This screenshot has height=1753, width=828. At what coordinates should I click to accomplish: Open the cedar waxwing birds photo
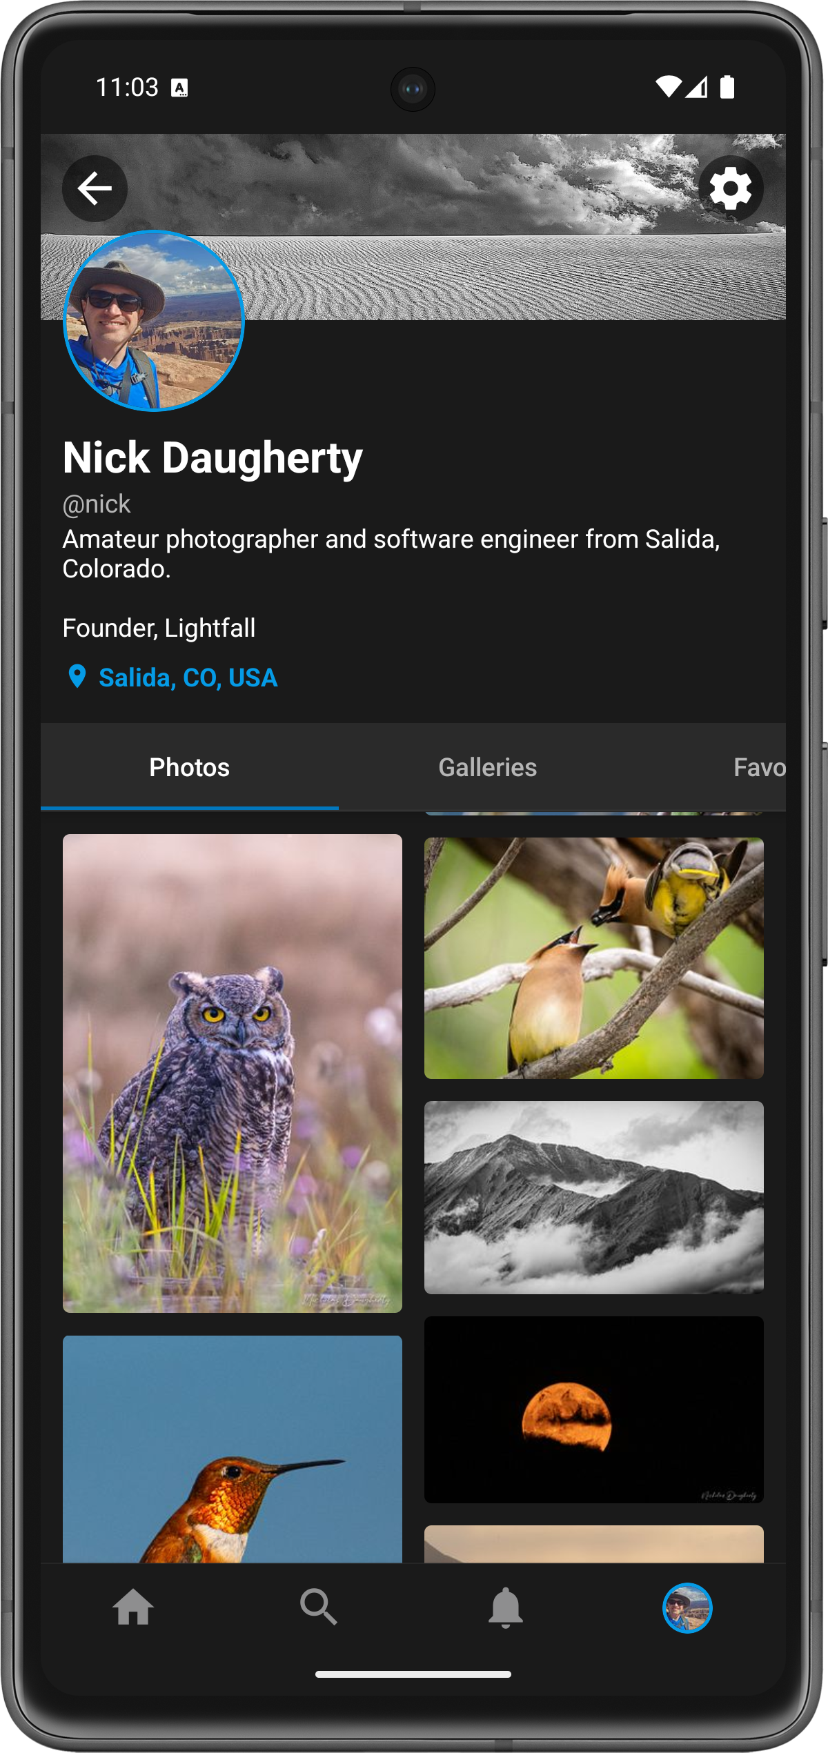click(594, 958)
